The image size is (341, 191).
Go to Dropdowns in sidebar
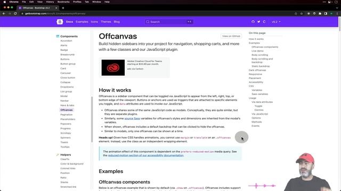click(67, 87)
